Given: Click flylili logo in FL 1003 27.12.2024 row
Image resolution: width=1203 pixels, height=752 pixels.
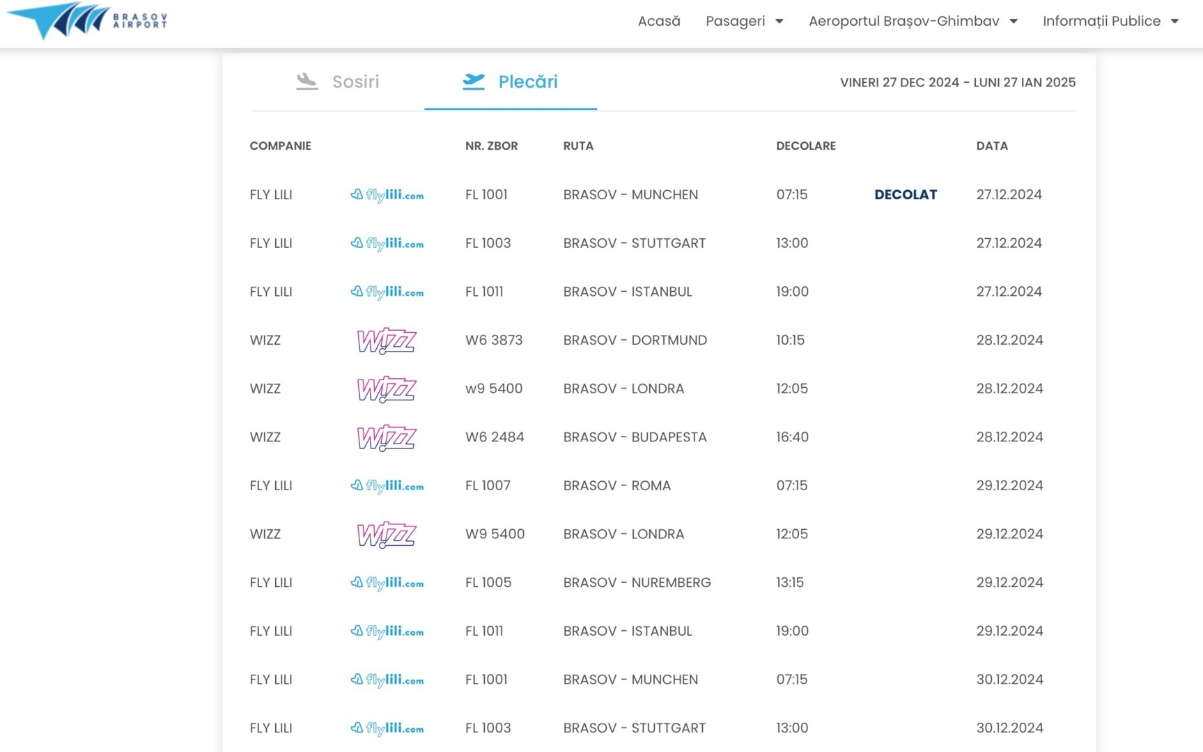Looking at the screenshot, I should (x=387, y=244).
